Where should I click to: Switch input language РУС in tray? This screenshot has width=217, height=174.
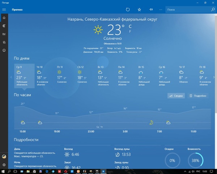pos(198,171)
